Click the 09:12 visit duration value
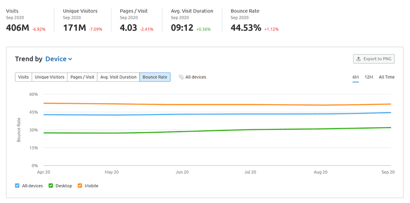This screenshot has width=410, height=203. tap(182, 28)
